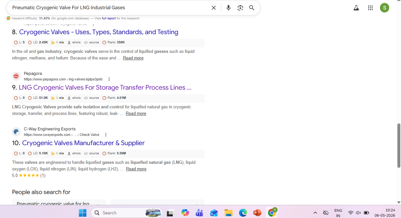This screenshot has width=401, height=218.
Task: Click scrollbar down arrow
Action: [x=399, y=203]
